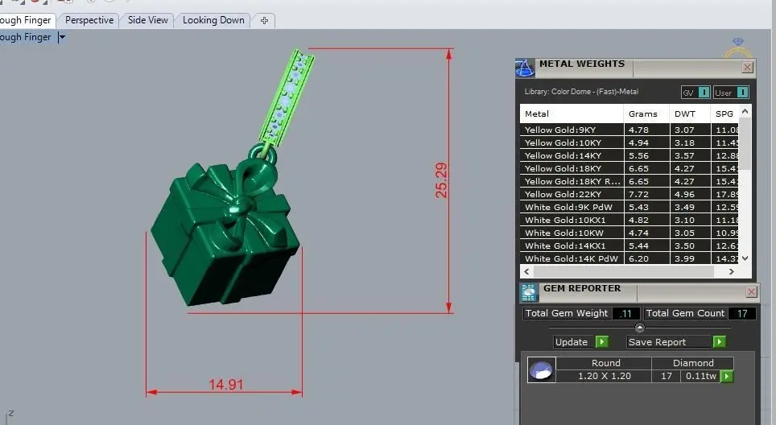The height and width of the screenshot is (425, 776).
Task: Open the Through Finger viewport title dropdown arrow
Action: pyautogui.click(x=62, y=37)
